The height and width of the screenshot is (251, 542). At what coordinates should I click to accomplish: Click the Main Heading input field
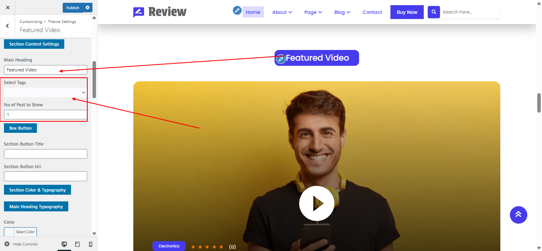tap(46, 70)
